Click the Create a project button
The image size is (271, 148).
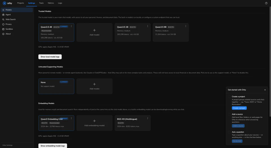(x=239, y=108)
